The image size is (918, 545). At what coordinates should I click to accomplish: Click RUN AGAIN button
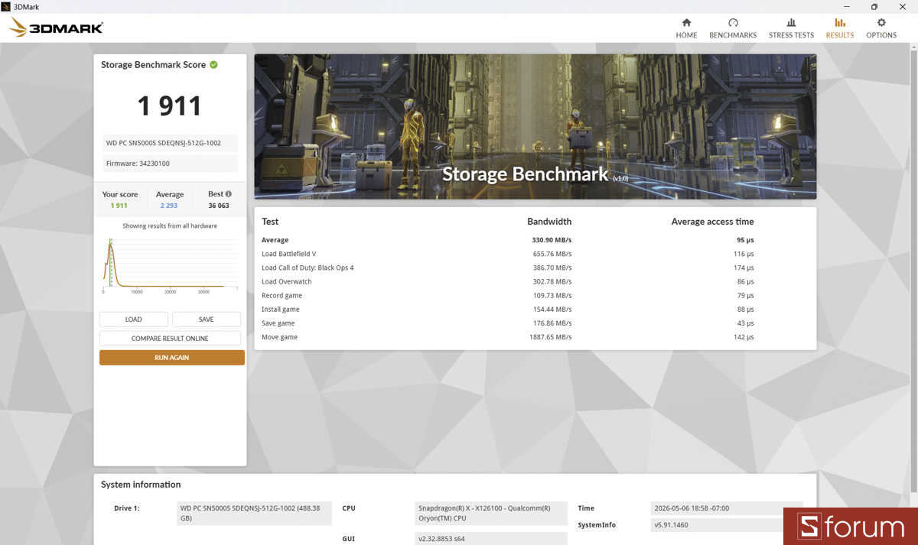(172, 358)
